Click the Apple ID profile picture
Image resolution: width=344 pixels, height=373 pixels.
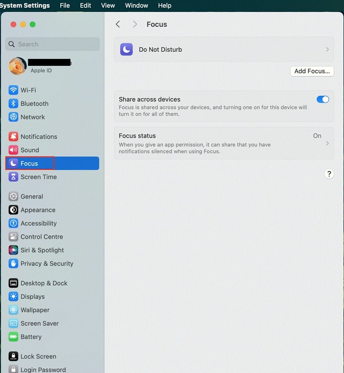[x=18, y=66]
